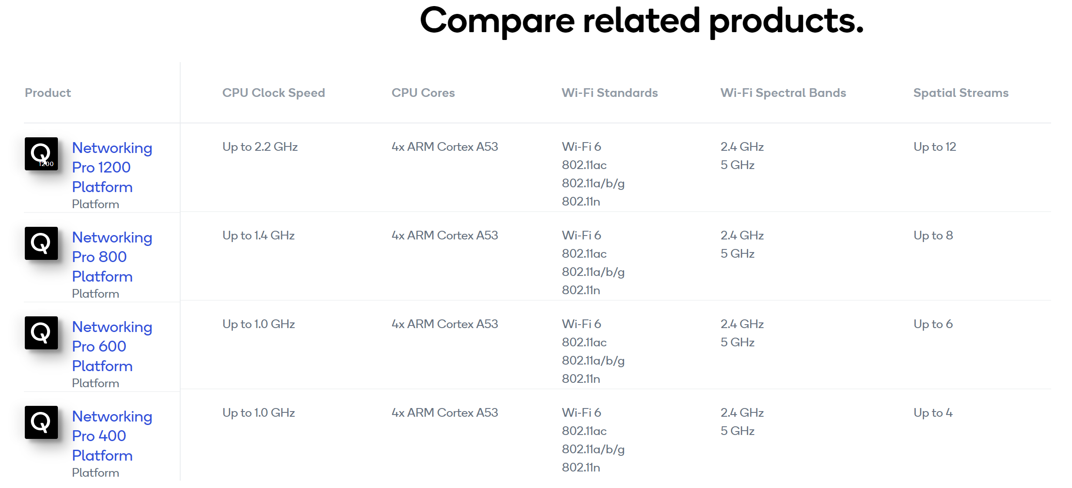Click the Spatial Streams column header
This screenshot has height=488, width=1072.
click(x=961, y=93)
